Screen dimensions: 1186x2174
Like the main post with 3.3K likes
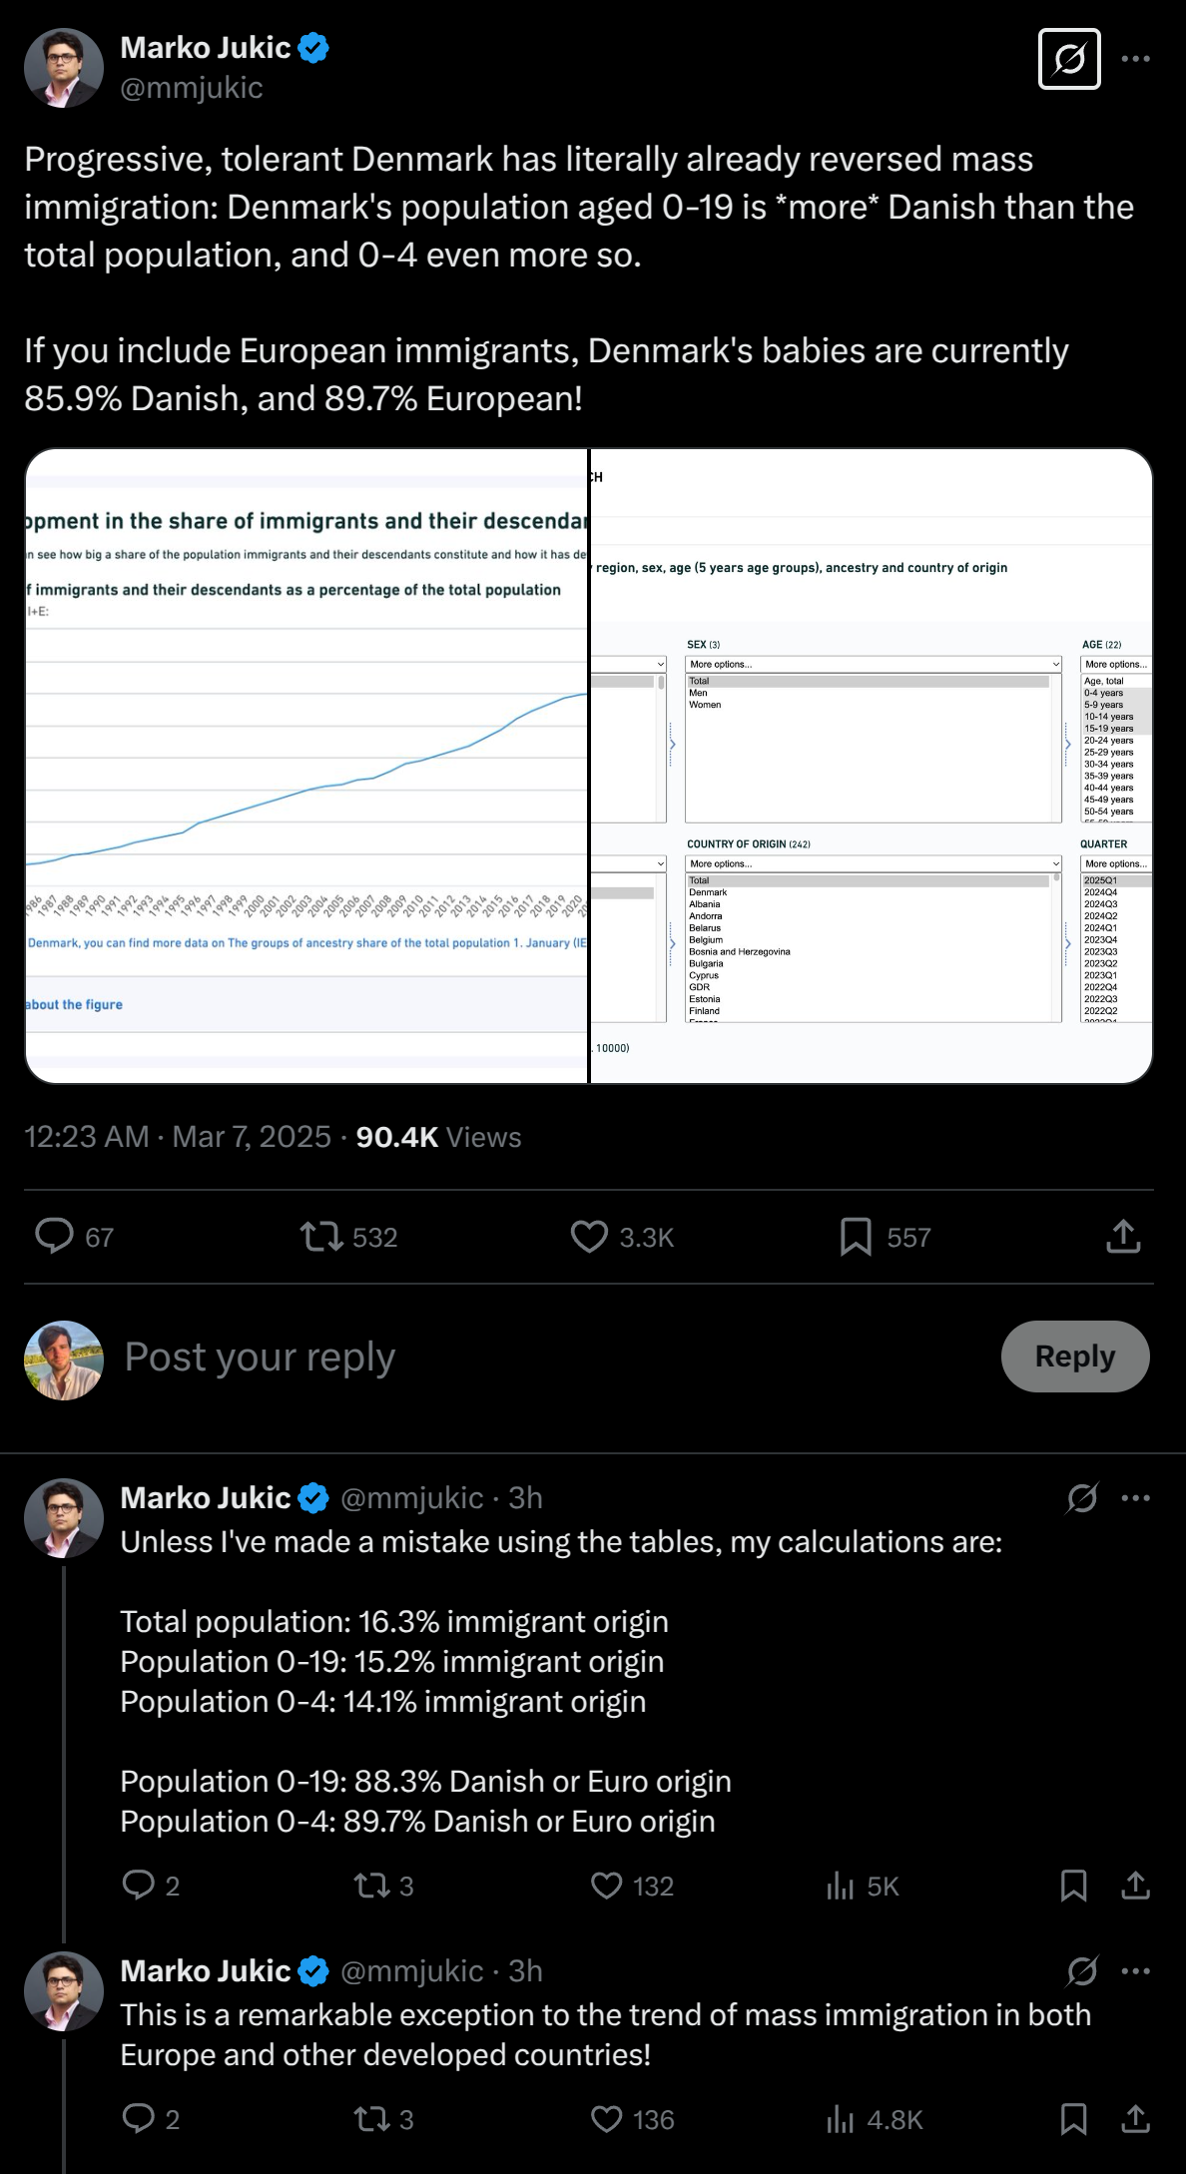(x=589, y=1237)
